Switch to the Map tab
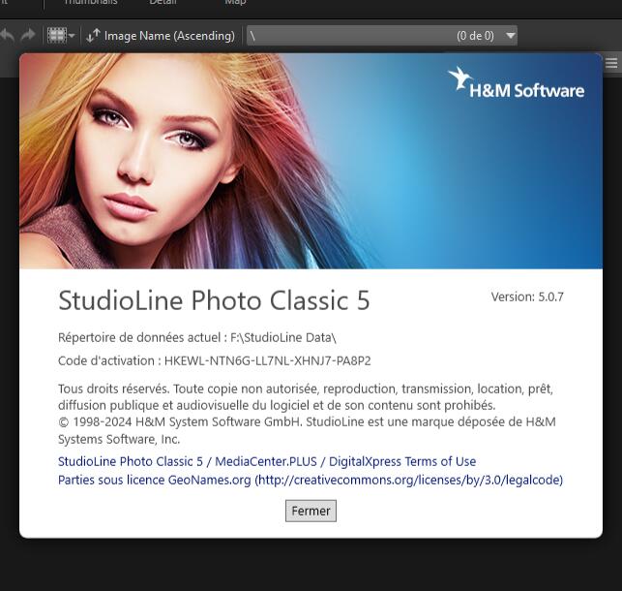622x591 pixels. 235,2
